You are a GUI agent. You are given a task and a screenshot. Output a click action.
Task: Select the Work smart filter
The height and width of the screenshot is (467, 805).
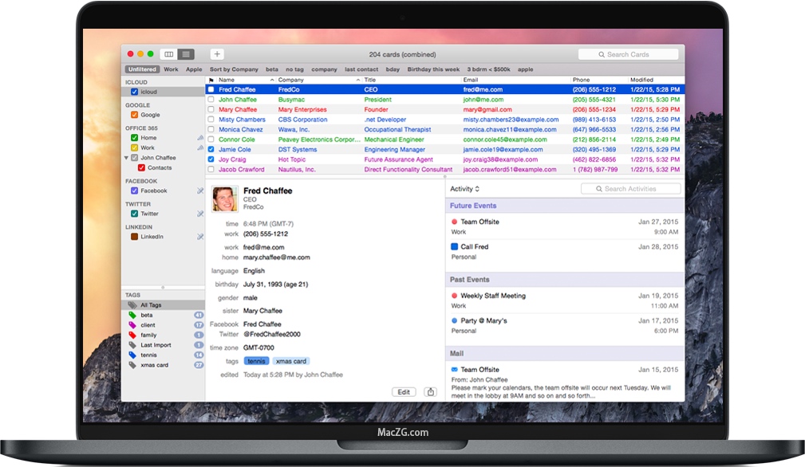[171, 69]
